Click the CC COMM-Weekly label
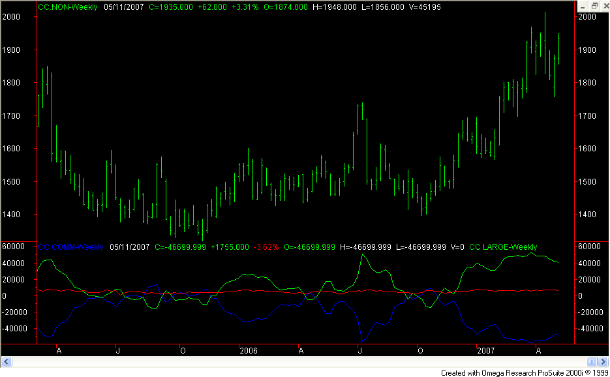The height and width of the screenshot is (377, 610). pyautogui.click(x=70, y=247)
